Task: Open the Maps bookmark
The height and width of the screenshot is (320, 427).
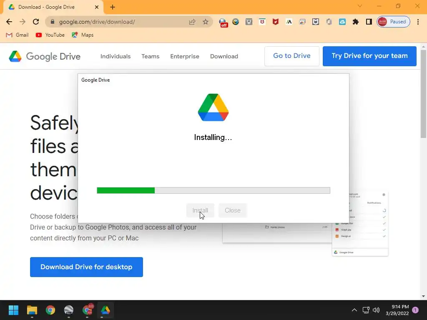Action: pos(83,35)
